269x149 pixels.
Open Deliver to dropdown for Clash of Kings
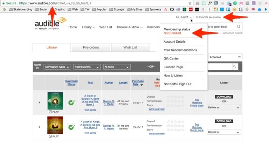pos(224,132)
